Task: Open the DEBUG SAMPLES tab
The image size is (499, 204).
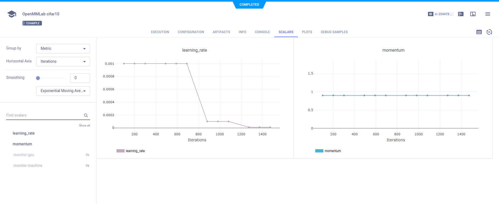Action: (x=334, y=32)
